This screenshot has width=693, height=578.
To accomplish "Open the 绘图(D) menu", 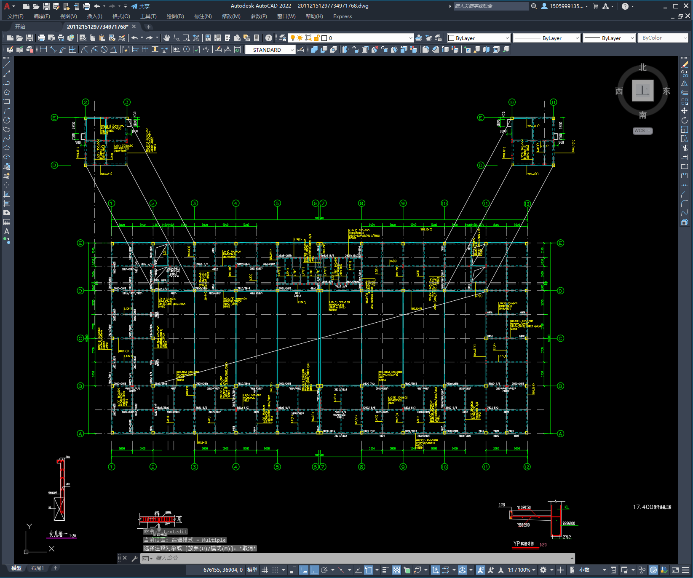I will (x=175, y=16).
